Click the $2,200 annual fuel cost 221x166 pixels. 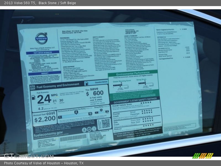[x=45, y=119]
